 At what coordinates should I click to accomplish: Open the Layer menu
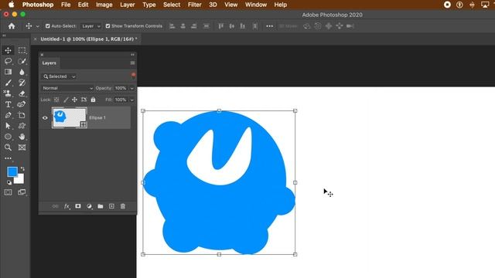click(x=127, y=5)
